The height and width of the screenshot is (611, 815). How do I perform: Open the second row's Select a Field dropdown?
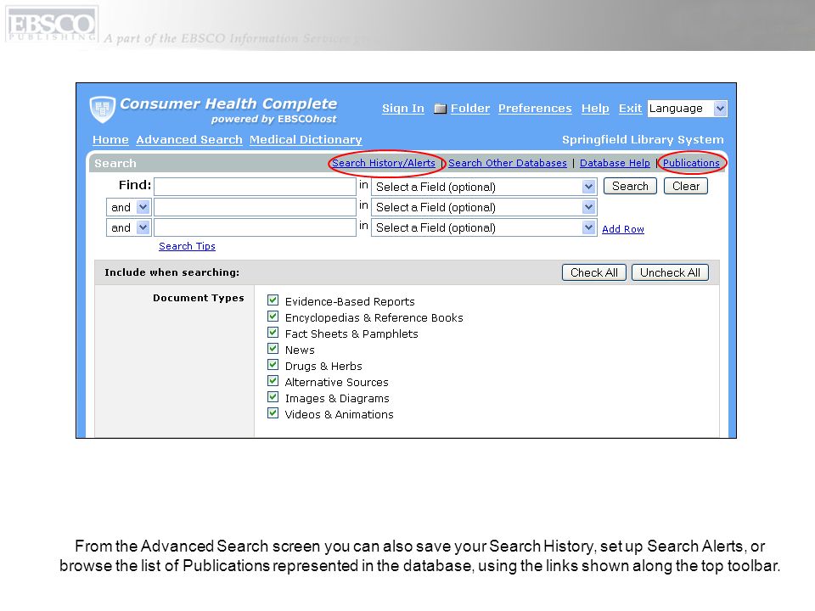(x=484, y=207)
